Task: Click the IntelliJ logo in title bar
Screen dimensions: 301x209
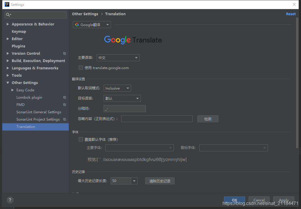Action: 7,4
